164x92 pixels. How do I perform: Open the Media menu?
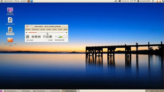28,29
